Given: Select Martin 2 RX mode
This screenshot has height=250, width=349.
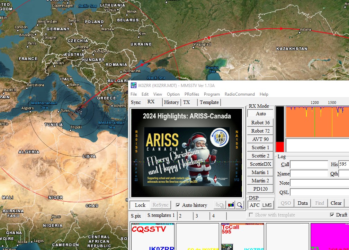Looking at the screenshot, I should pyautogui.click(x=260, y=181).
